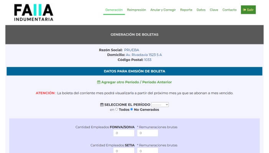Switch to the Reporte page
Image resolution: width=269 pixels, height=153 pixels.
tap(186, 10)
